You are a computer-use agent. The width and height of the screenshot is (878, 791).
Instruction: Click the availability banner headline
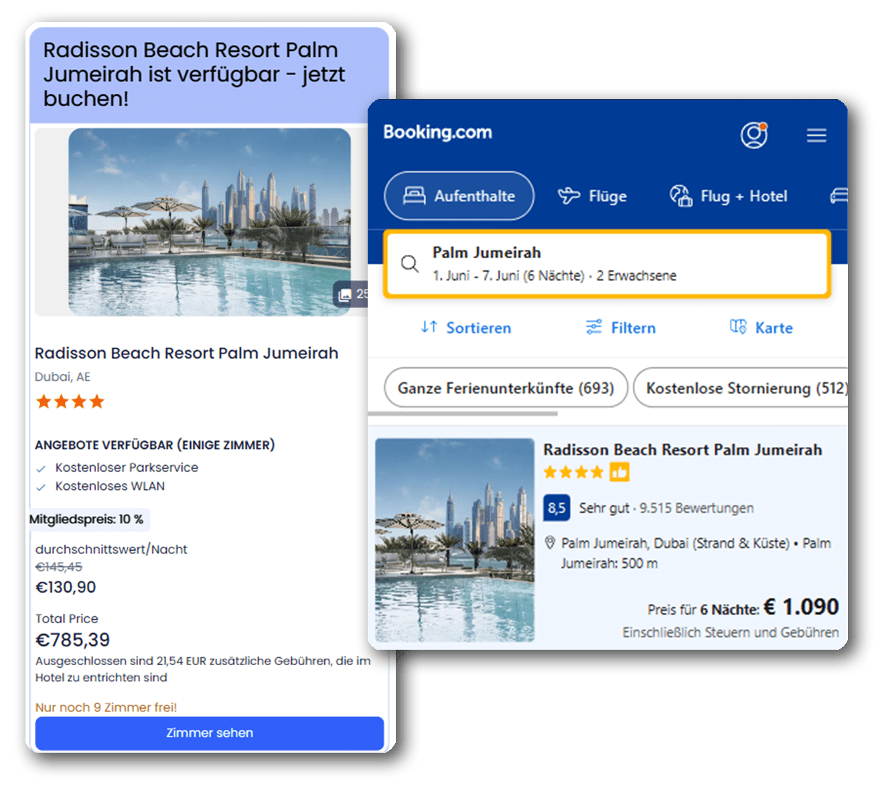coord(194,74)
